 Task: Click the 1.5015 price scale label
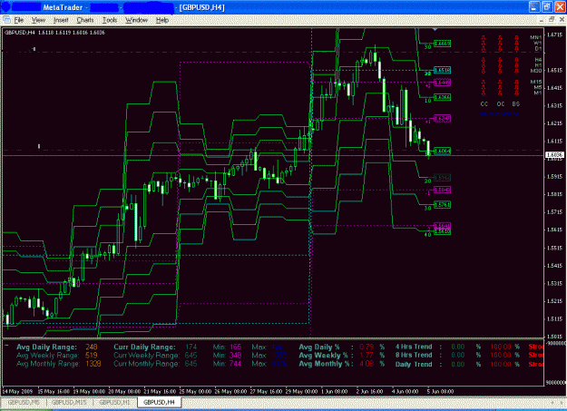(x=554, y=336)
